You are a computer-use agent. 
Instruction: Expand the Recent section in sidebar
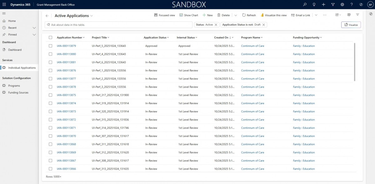tap(34, 28)
